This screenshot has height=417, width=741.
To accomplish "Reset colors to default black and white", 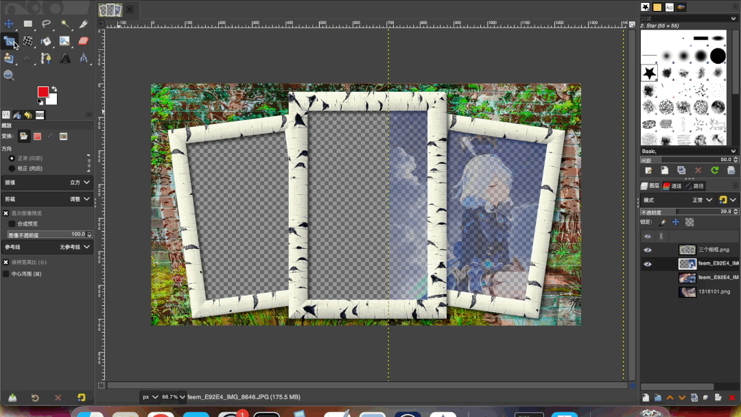I will (40, 102).
